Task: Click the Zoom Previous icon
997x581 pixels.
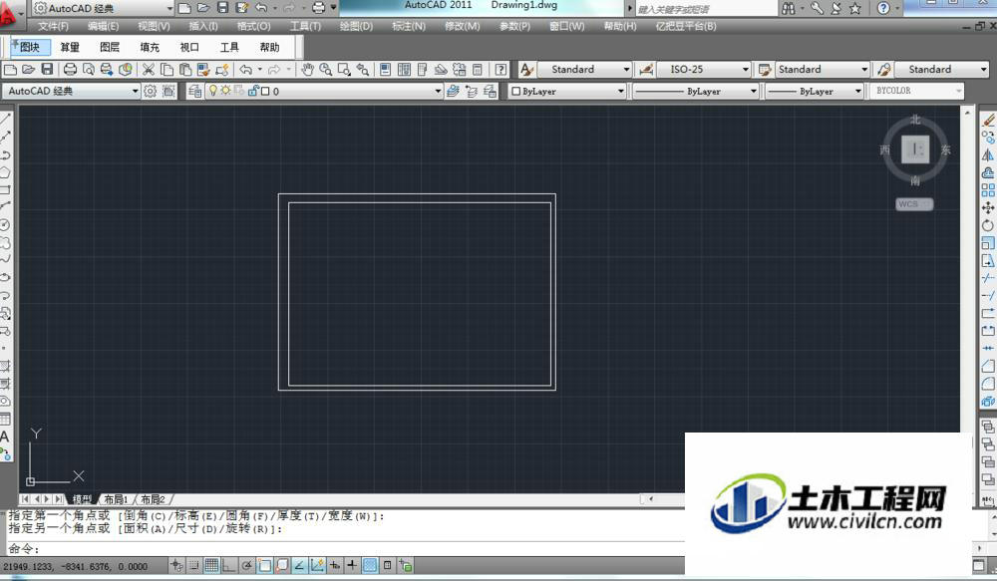Action: click(x=363, y=70)
